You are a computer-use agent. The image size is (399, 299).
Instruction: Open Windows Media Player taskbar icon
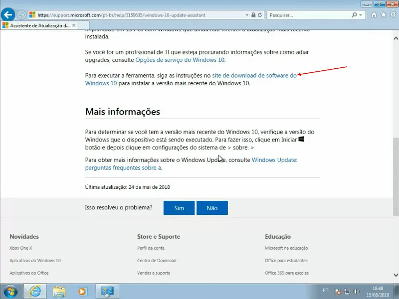pyautogui.click(x=82, y=292)
